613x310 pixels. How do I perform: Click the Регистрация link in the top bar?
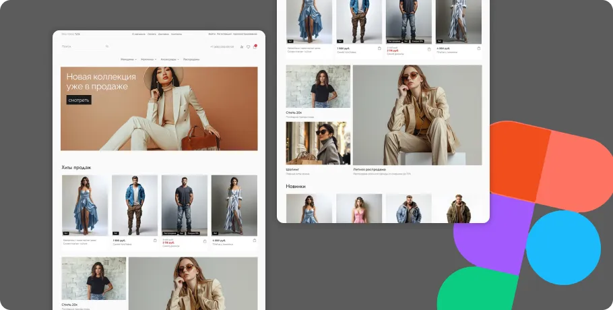(x=224, y=34)
